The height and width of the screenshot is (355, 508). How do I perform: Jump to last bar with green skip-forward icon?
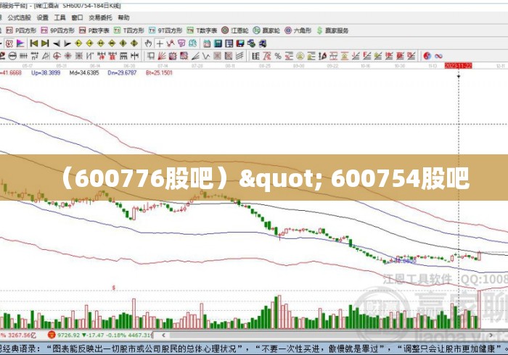(x=45, y=43)
